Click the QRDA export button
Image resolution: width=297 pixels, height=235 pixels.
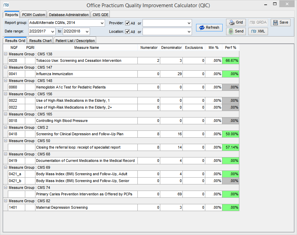tap(258, 23)
